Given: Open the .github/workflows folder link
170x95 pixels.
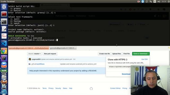Looking at the screenshot, I should click(38, 64).
